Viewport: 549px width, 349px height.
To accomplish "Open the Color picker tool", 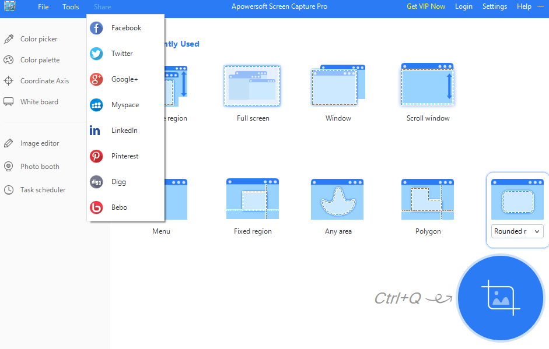I will point(39,39).
